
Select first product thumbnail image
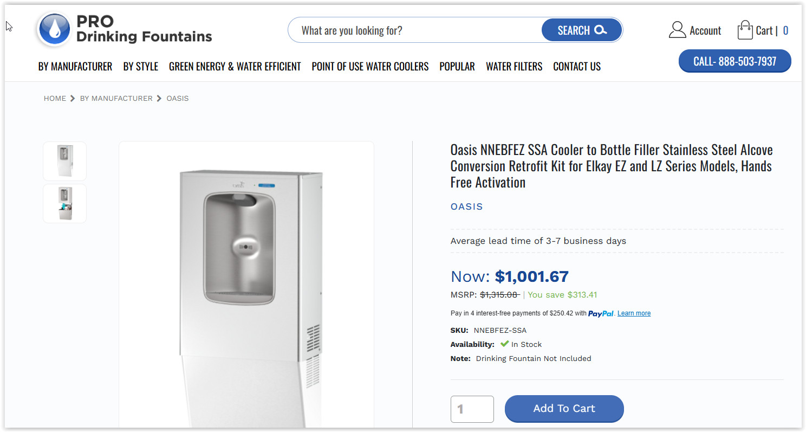(65, 161)
